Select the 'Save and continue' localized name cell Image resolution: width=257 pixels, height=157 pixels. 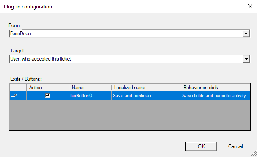146,96
